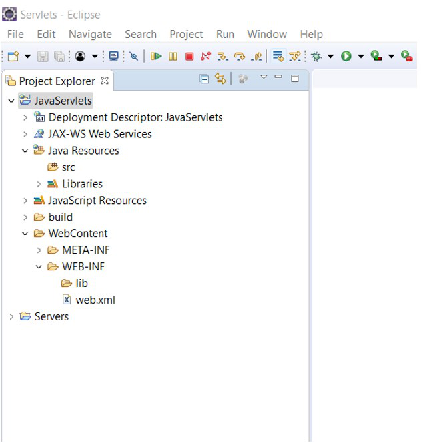
Task: Open the Run menu
Action: (225, 34)
